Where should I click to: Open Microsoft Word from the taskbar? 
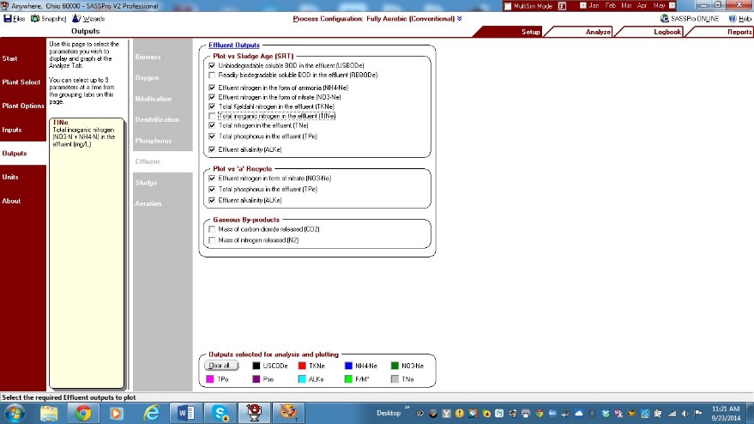[x=186, y=413]
